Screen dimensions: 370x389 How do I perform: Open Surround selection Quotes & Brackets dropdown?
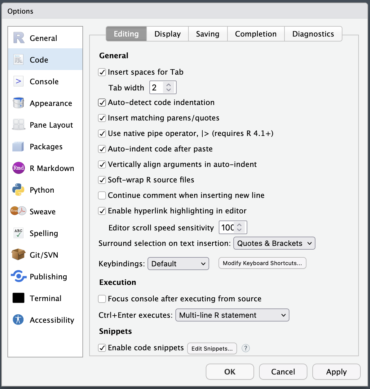[274, 243]
